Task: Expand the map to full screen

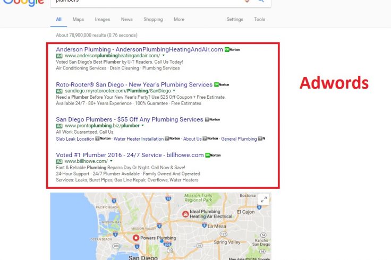Action: click(x=263, y=200)
